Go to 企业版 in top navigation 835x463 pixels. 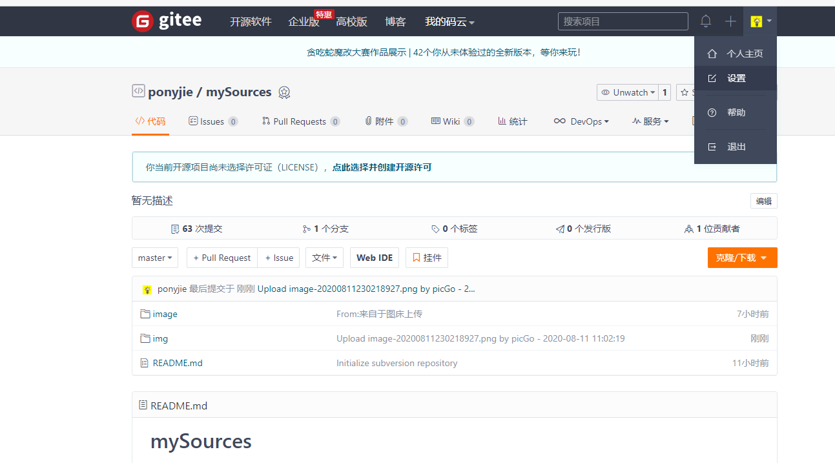pyautogui.click(x=304, y=22)
